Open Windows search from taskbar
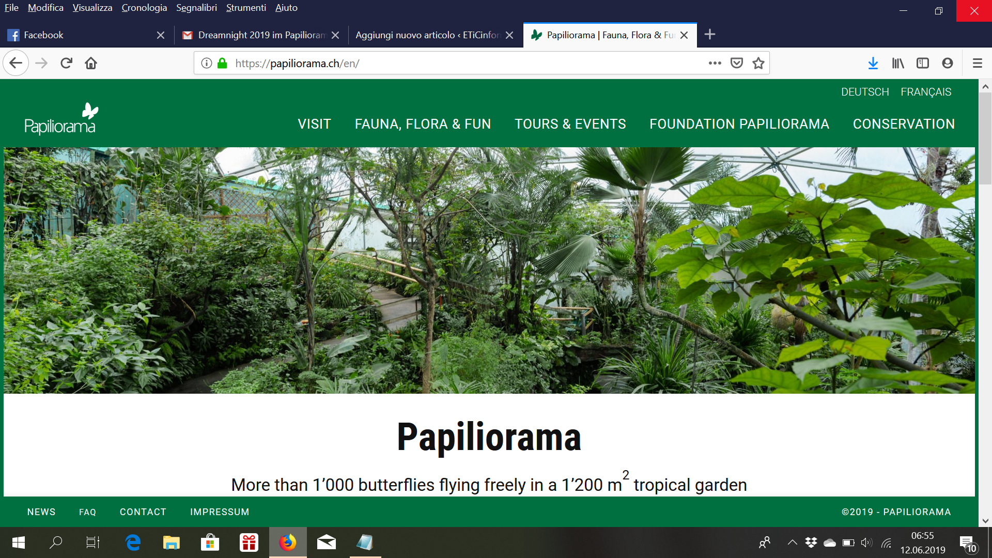Image resolution: width=992 pixels, height=558 pixels. tap(55, 542)
